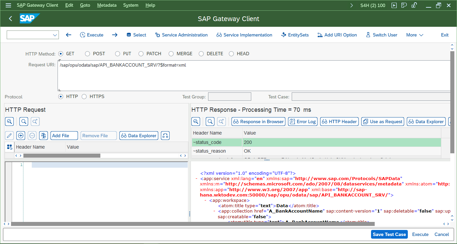Open the response in Data Explorer
The image size is (457, 244).
click(426, 121)
